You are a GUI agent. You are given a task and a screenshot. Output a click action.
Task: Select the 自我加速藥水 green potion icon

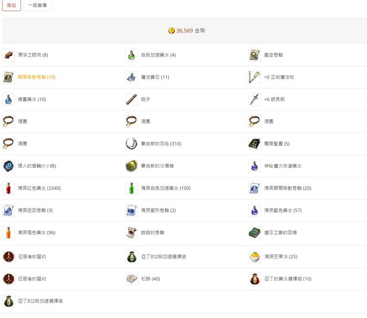pyautogui.click(x=132, y=55)
